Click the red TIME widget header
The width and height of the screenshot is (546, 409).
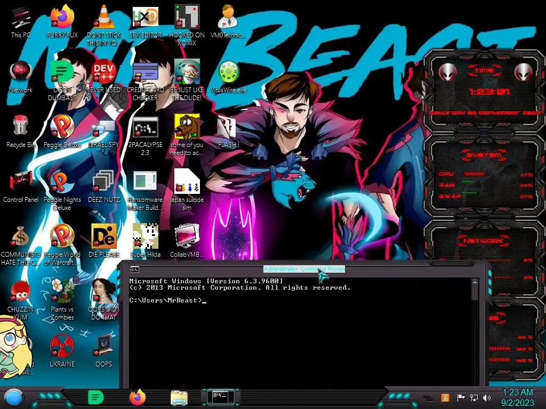tap(484, 71)
